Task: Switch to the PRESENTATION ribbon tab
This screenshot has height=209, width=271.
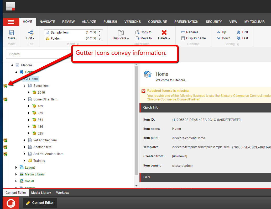Action: tap(186, 22)
